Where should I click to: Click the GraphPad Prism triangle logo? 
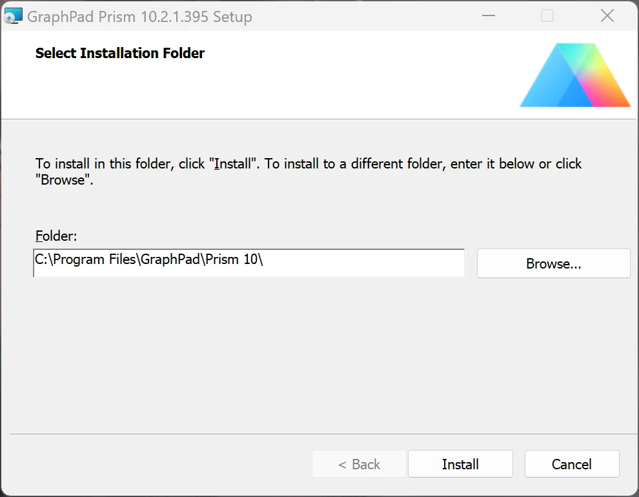574,76
